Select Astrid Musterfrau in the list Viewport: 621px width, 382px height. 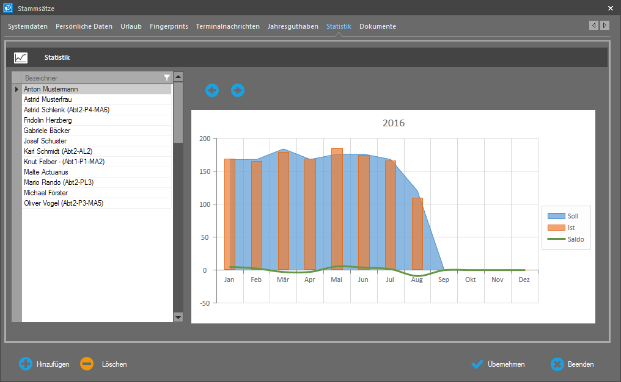(48, 99)
